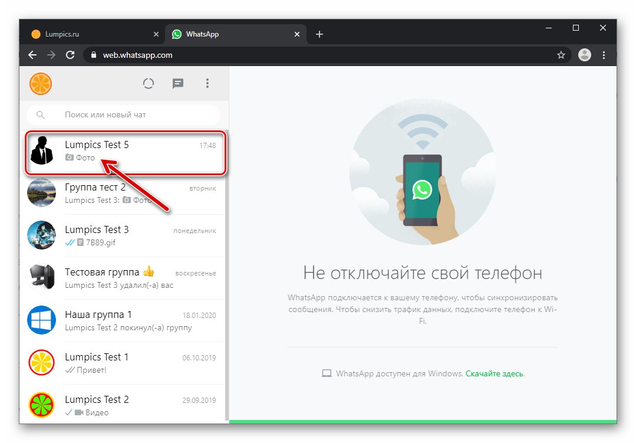The image size is (636, 443).
Task: Switch to the WhatsApp browser tab
Action: tap(203, 34)
